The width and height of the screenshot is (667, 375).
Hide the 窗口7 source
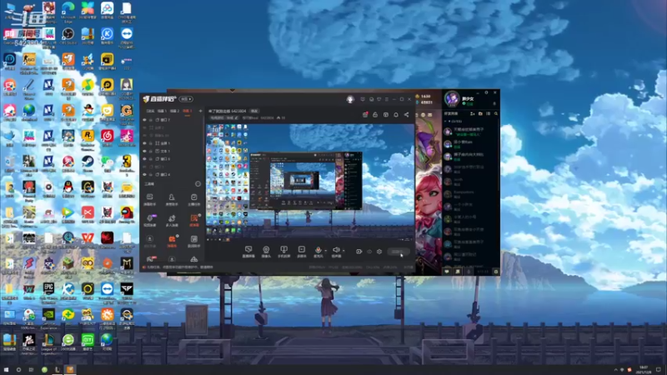(144, 120)
